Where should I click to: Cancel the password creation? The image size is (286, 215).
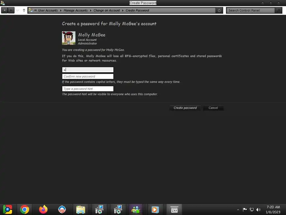(x=213, y=108)
